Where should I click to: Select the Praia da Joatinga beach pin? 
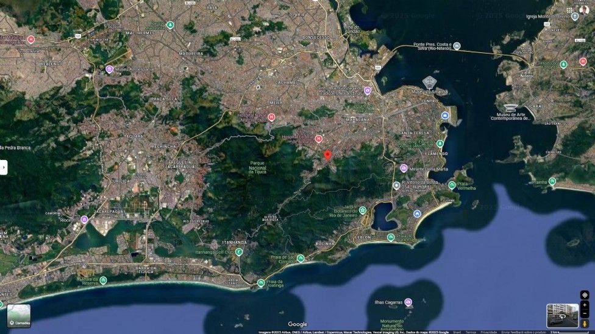coord(261,283)
